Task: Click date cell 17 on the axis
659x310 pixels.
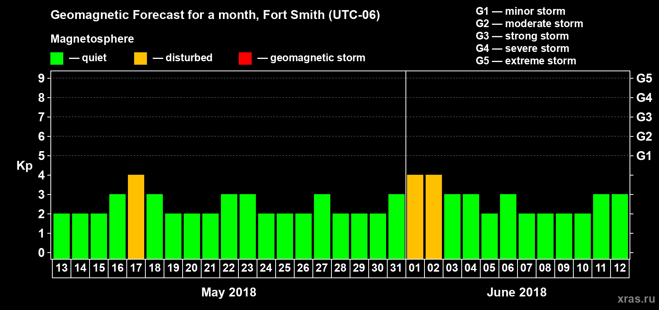Action: click(136, 268)
